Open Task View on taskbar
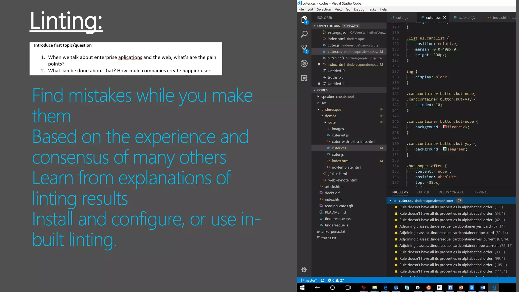Viewport: 519px width, 292px height. pos(348,288)
